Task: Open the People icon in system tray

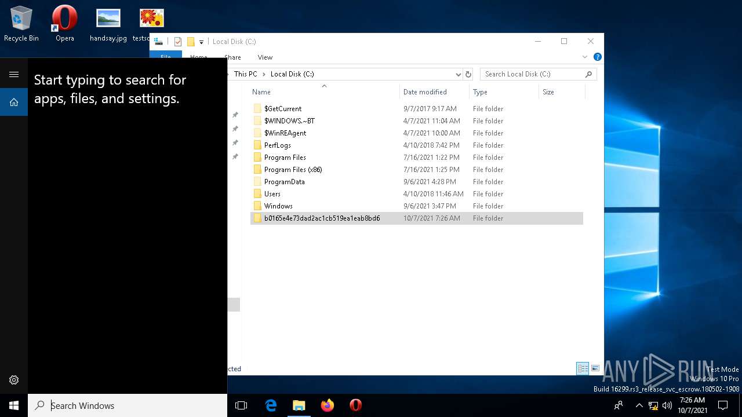Action: [619, 405]
